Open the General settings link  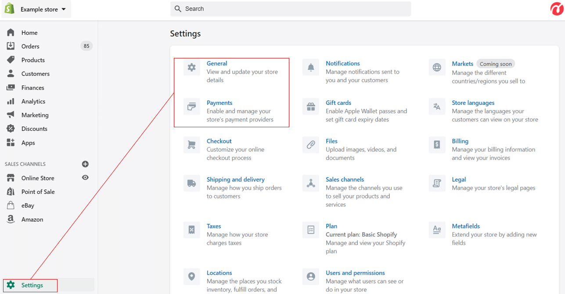[217, 63]
